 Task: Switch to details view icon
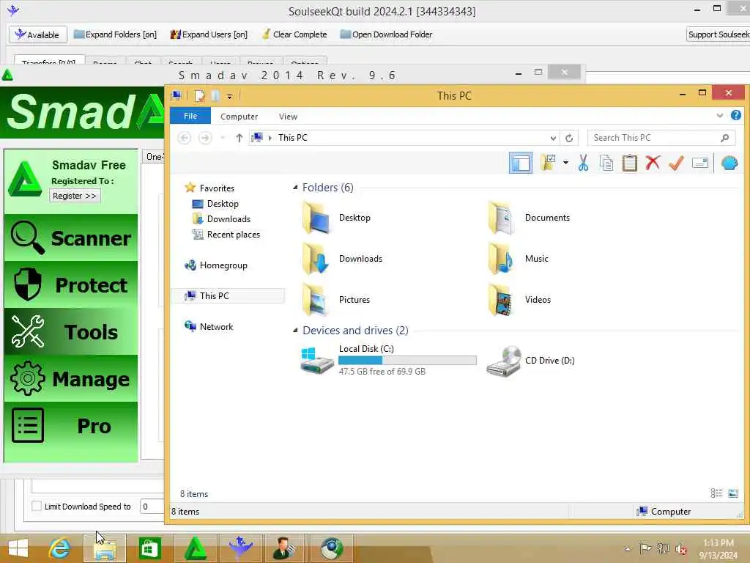click(x=716, y=493)
